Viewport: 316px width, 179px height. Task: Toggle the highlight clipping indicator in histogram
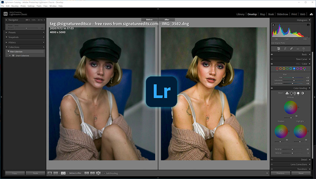308,25
